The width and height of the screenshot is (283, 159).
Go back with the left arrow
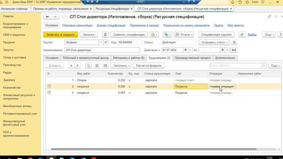(47, 17)
